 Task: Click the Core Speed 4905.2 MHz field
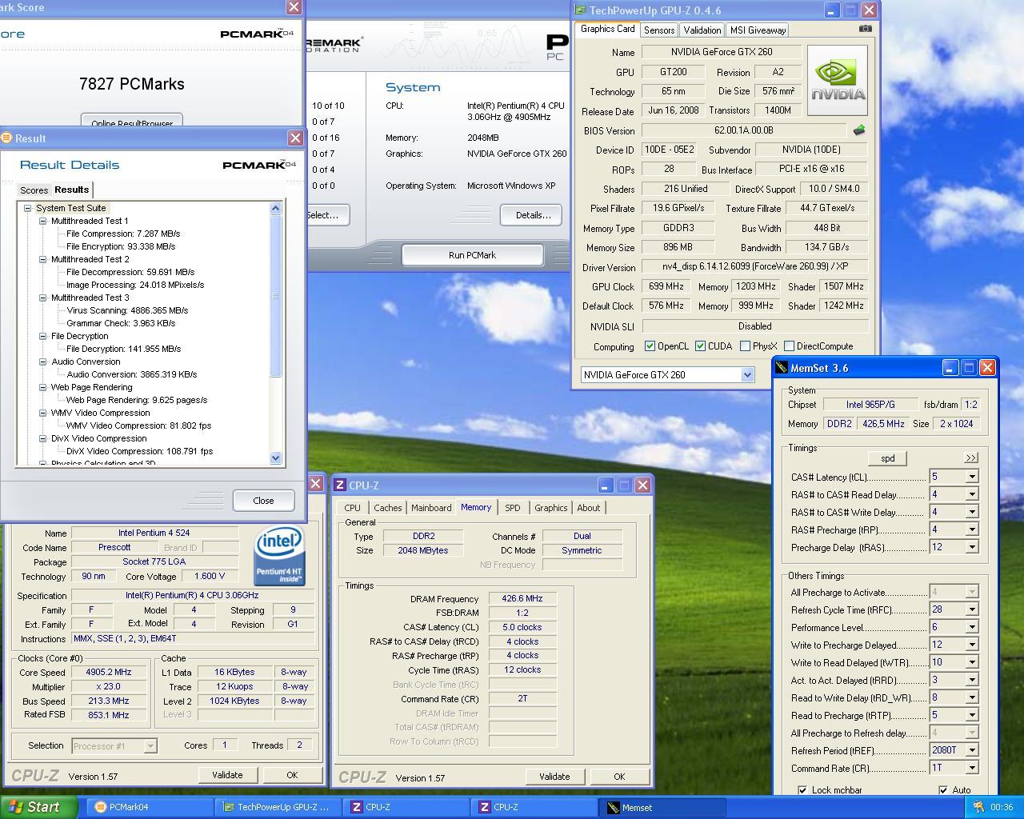pyautogui.click(x=109, y=673)
